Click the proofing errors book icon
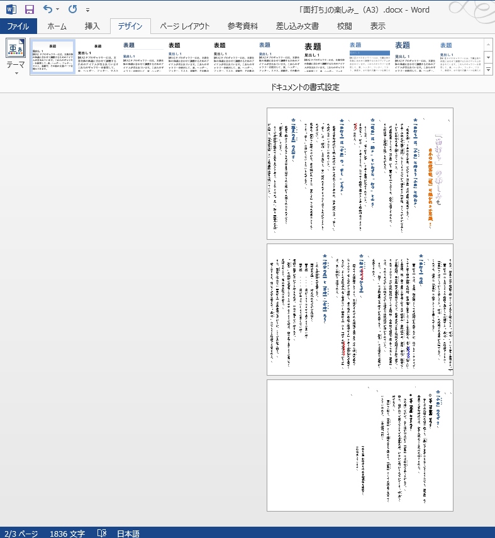Image resolution: width=495 pixels, height=538 pixels. coord(102,533)
